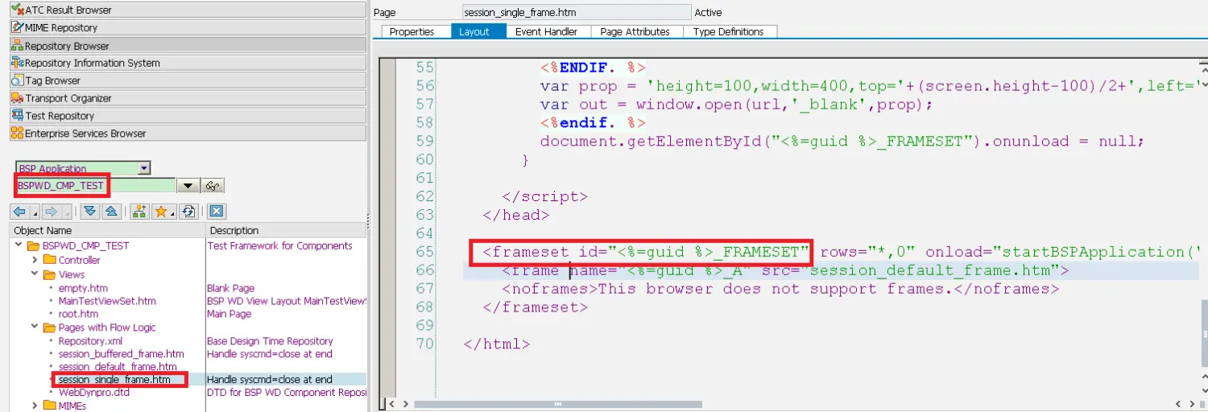The image size is (1208, 412).
Task: Select the Controller folder icon
Action: click(49, 260)
